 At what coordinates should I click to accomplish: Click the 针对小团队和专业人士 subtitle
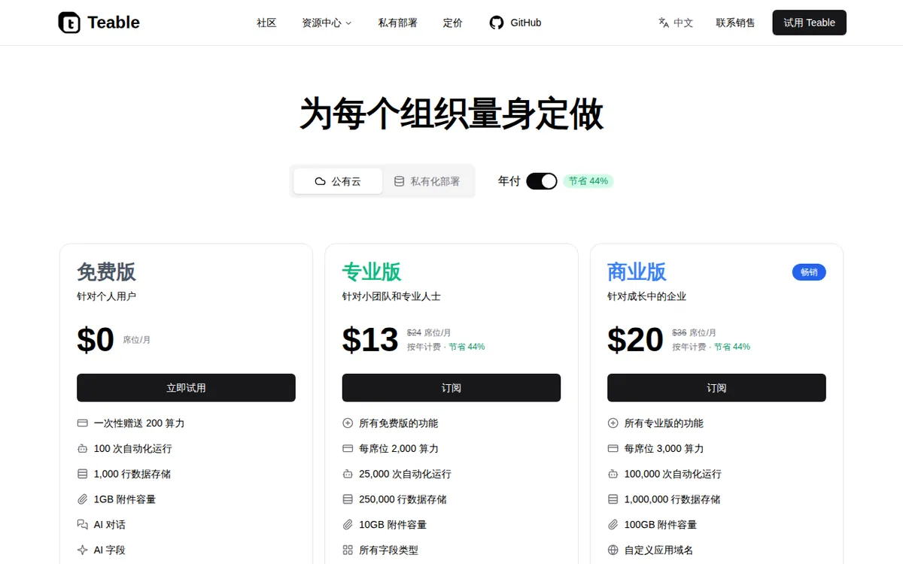(391, 296)
